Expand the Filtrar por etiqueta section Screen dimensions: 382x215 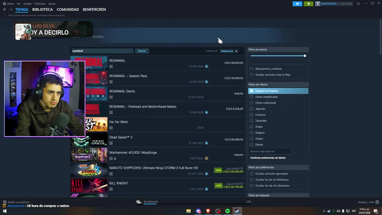(x=278, y=195)
